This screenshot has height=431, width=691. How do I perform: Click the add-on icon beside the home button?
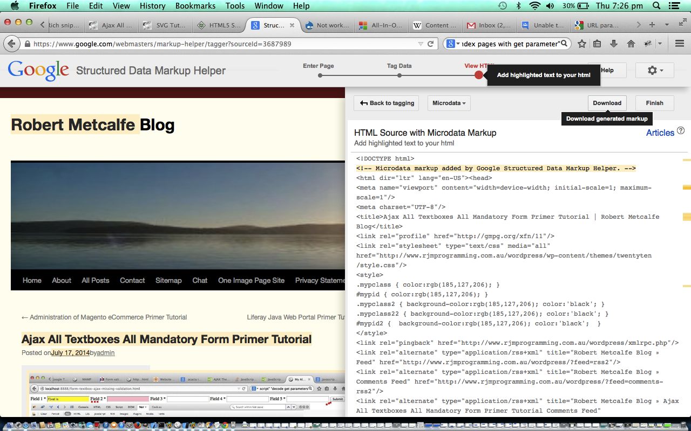point(647,44)
